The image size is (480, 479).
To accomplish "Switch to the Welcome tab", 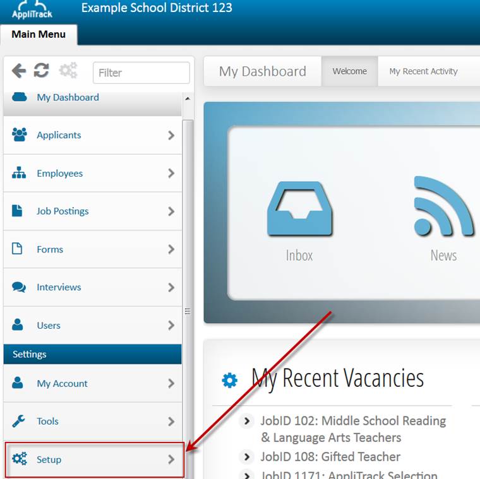I will click(x=350, y=71).
